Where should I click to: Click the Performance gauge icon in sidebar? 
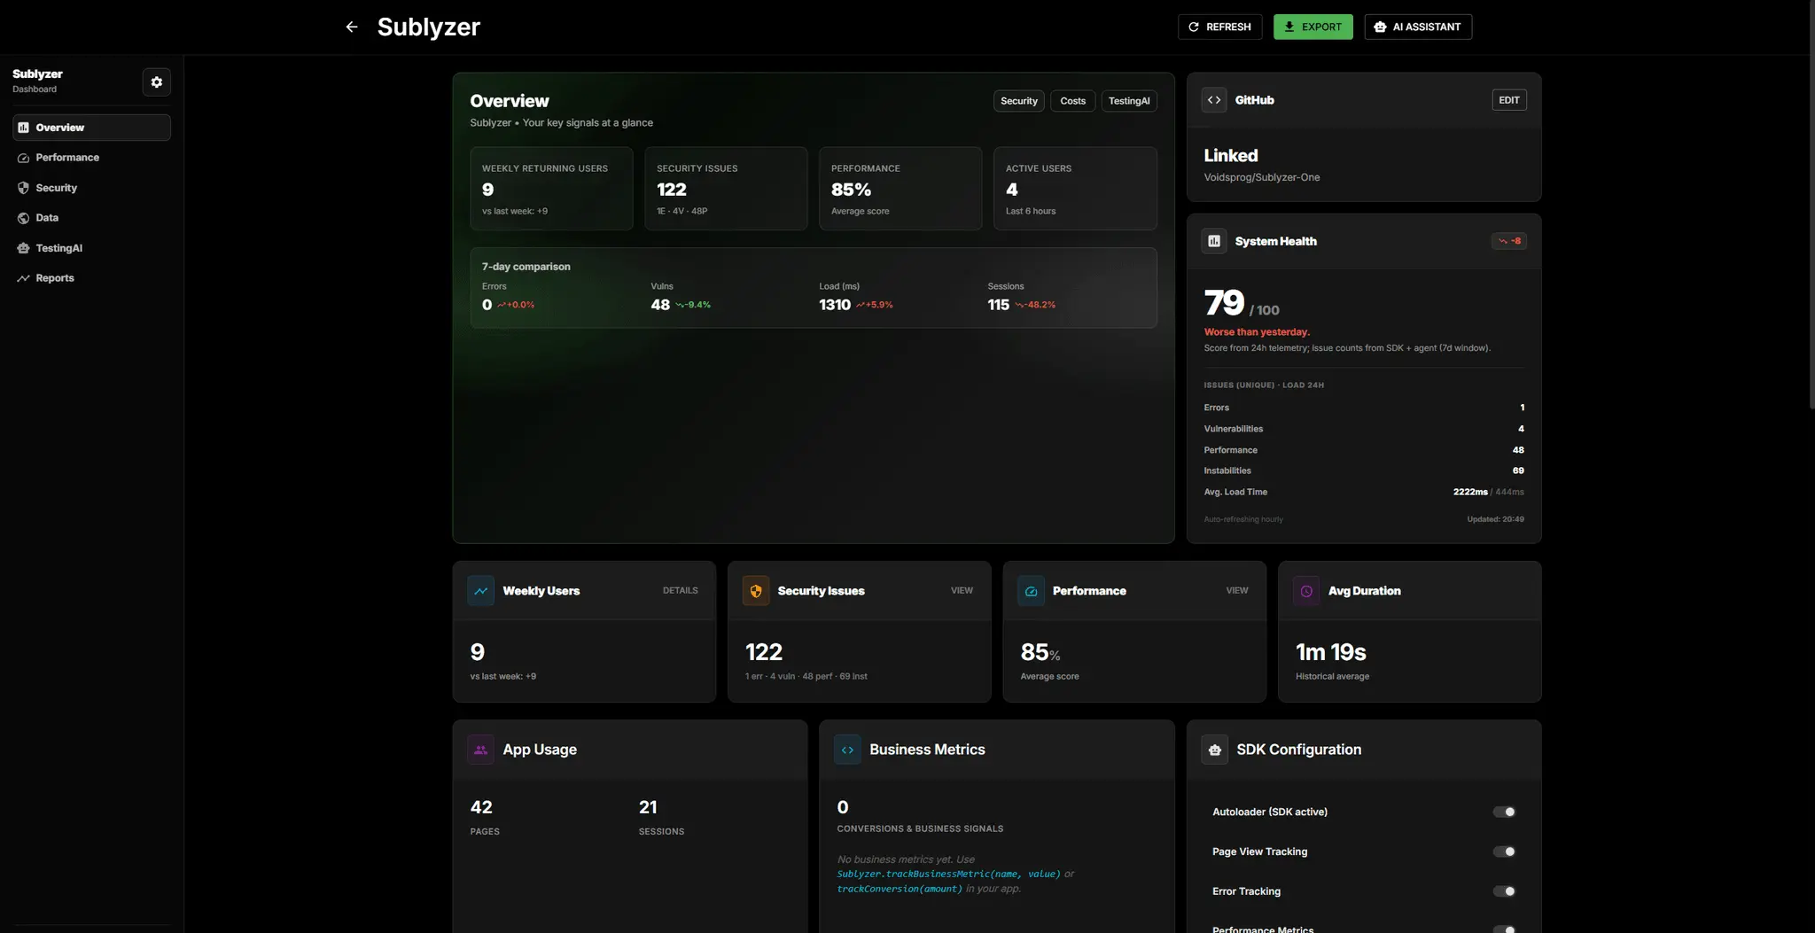tap(24, 158)
